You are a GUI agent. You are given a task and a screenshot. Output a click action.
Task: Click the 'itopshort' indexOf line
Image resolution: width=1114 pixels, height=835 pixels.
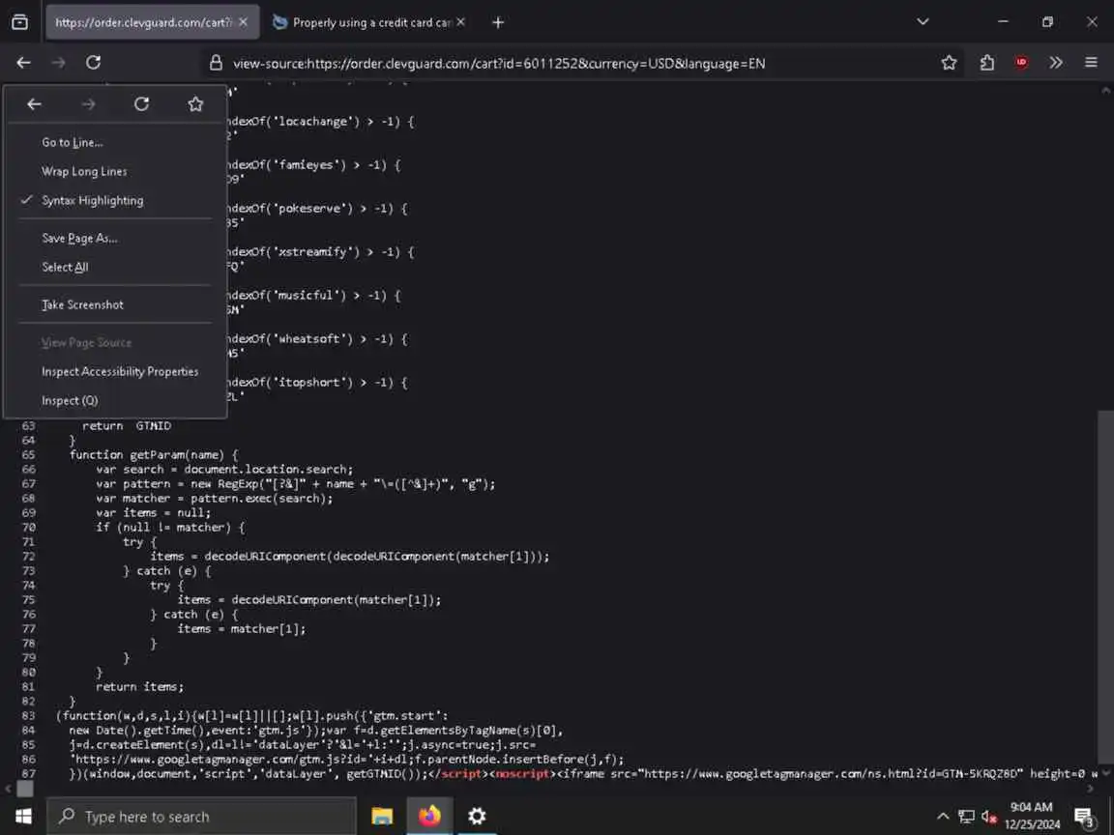317,382
